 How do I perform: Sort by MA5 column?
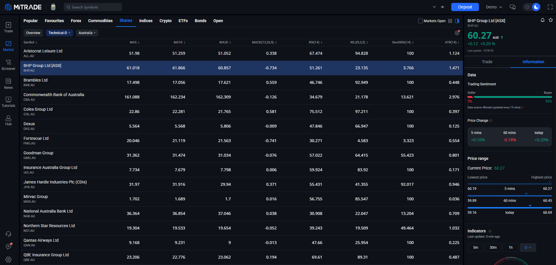135,43
